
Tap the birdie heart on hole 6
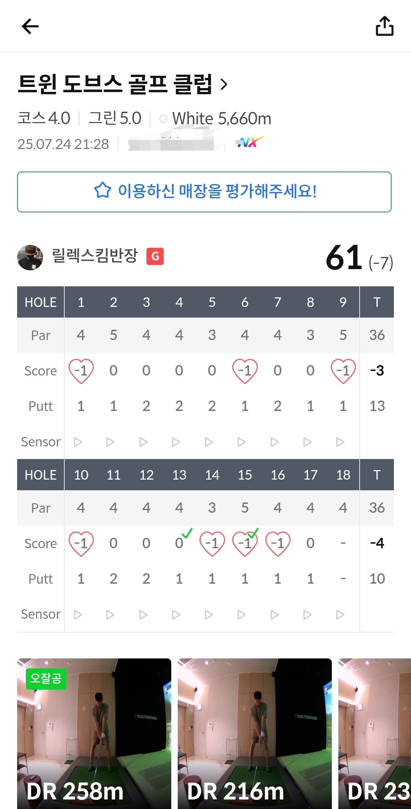click(x=245, y=371)
